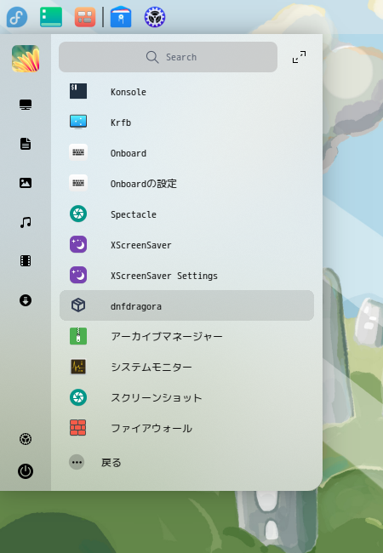Screen dimensions: 383x553
Task: Click the Onboard keyboard icon
Action: point(78,152)
